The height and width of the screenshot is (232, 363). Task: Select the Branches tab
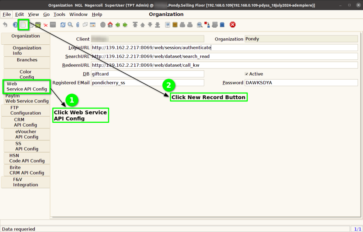click(x=27, y=62)
